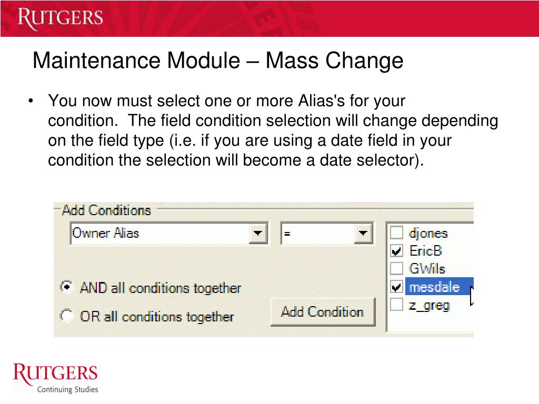Click the GWils label in the alias list
This screenshot has width=539, height=404.
[x=427, y=268]
